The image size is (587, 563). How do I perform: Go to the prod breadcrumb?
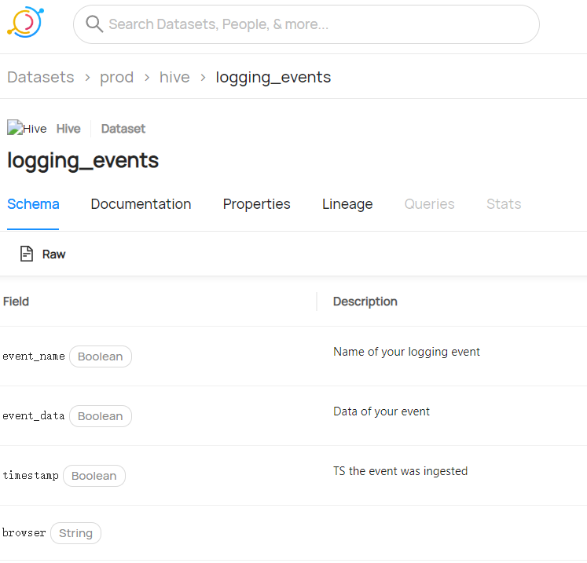116,77
